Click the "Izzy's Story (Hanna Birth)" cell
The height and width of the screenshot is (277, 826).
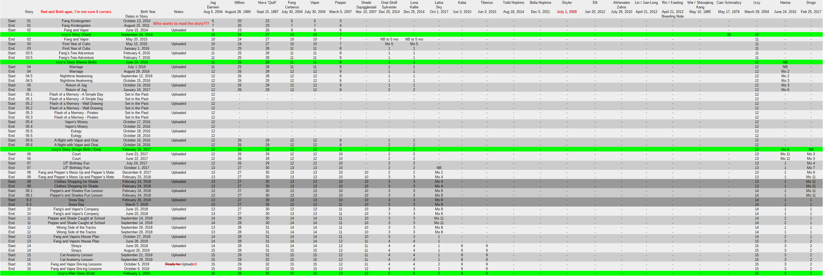pyautogui.click(x=76, y=62)
